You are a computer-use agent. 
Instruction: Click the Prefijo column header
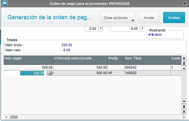tap(116, 60)
